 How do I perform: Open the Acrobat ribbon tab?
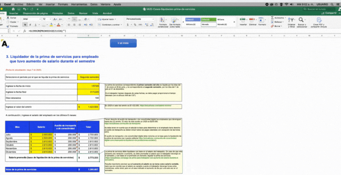(107, 13)
